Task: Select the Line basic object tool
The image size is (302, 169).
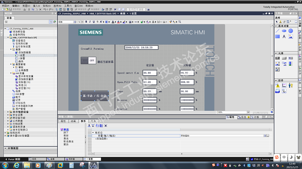Action: (x=277, y=31)
